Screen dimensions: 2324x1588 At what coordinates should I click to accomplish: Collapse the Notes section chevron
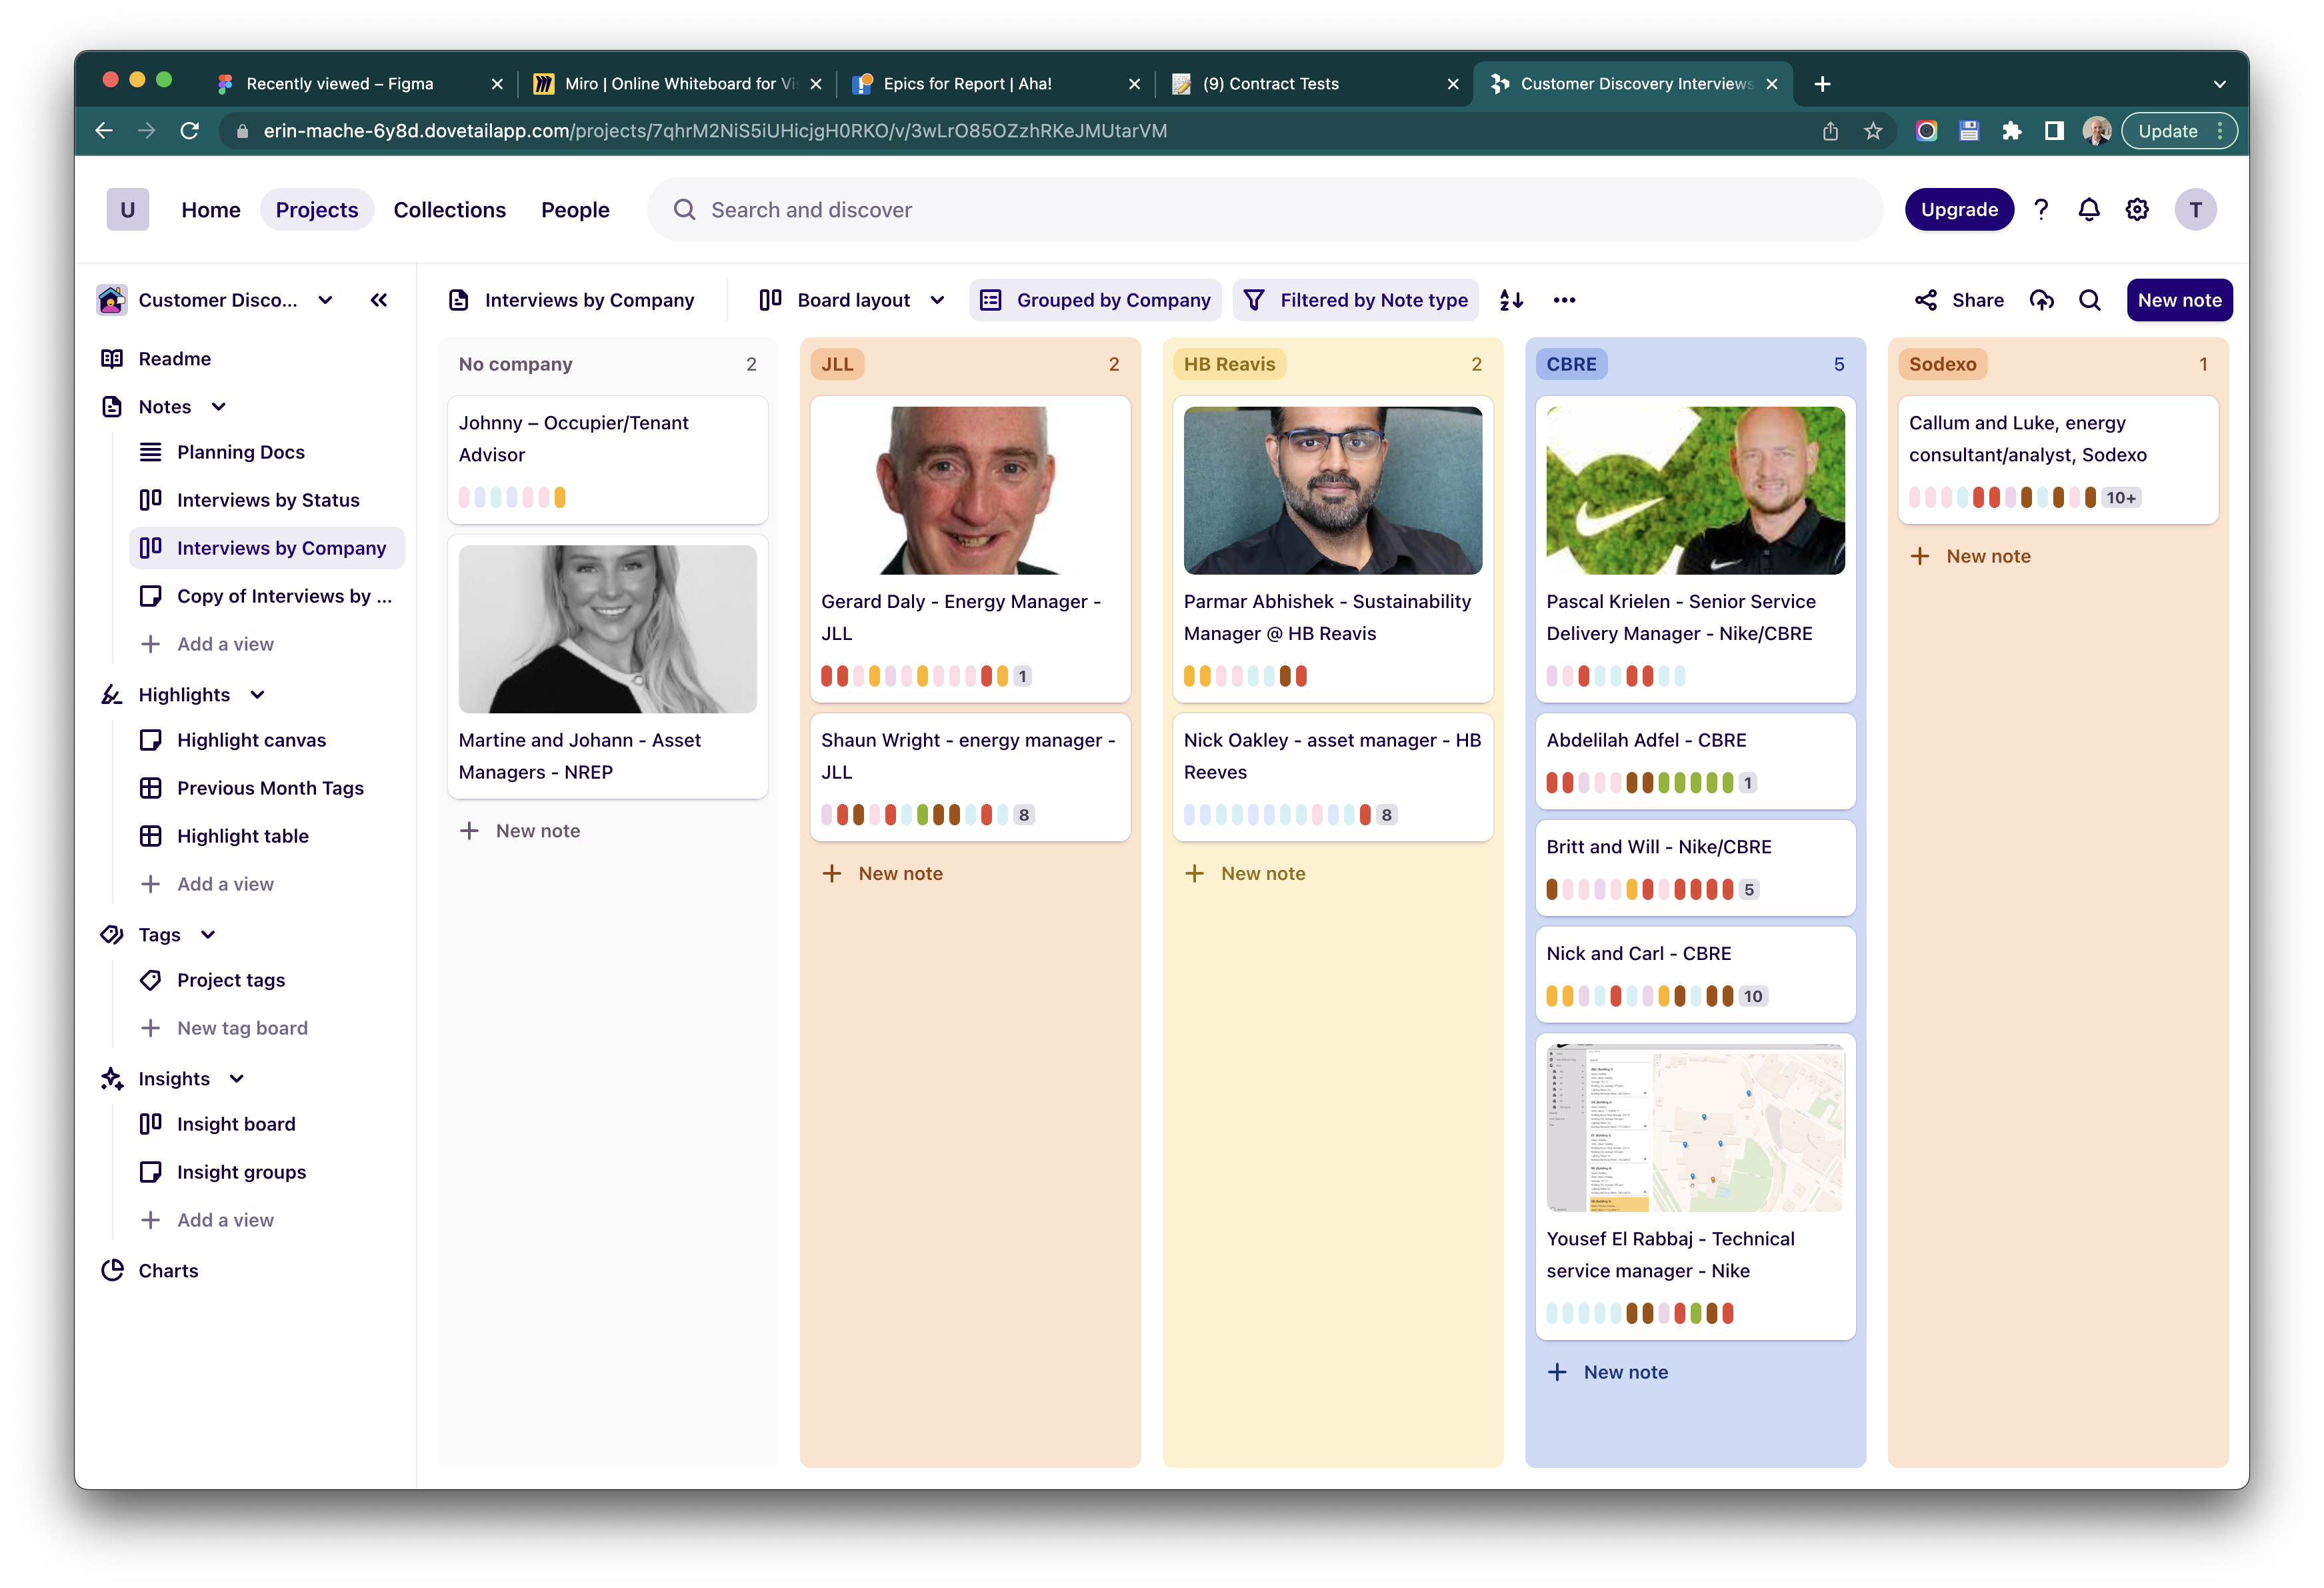coord(218,406)
